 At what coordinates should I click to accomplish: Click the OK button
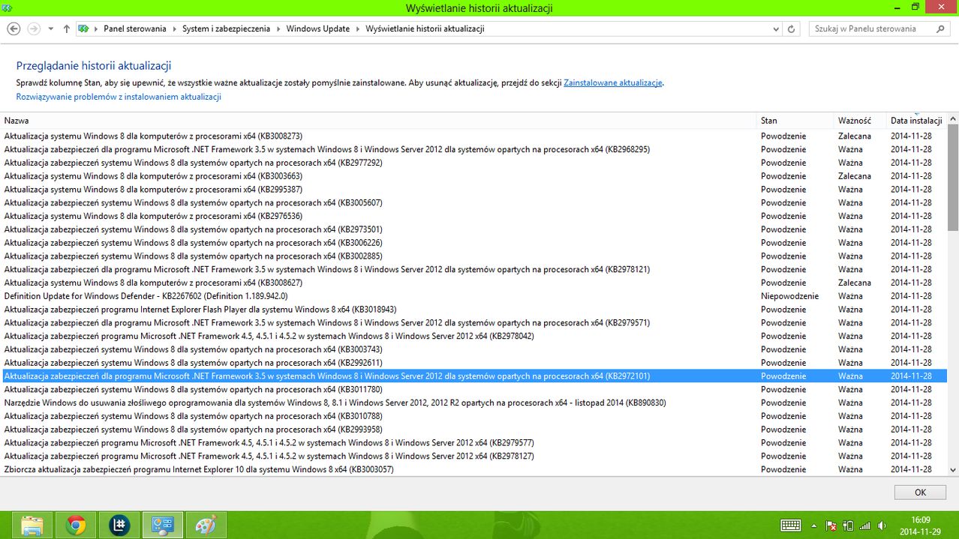pos(920,493)
